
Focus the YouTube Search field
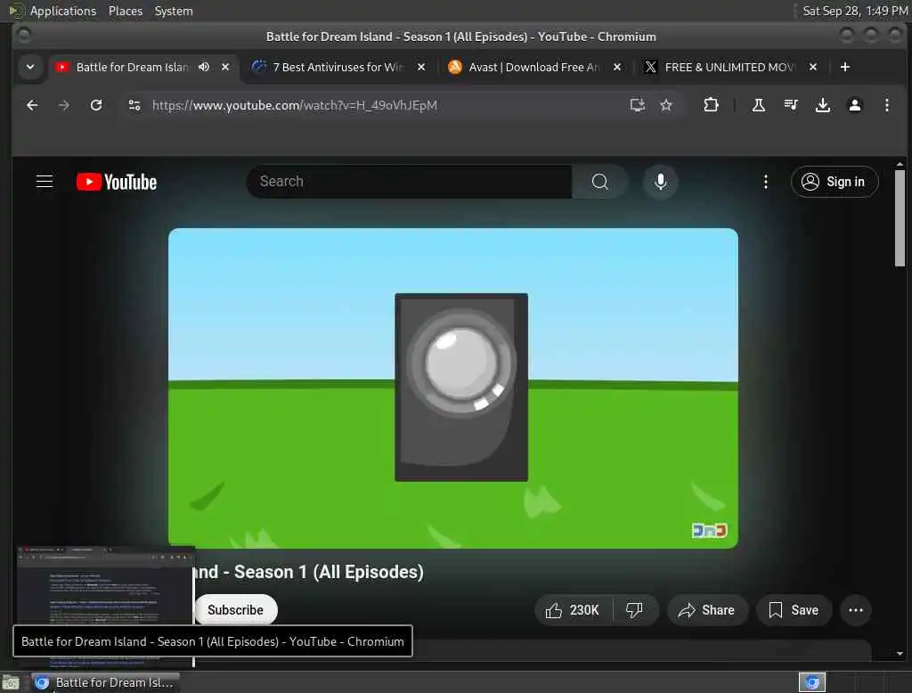[x=410, y=182]
